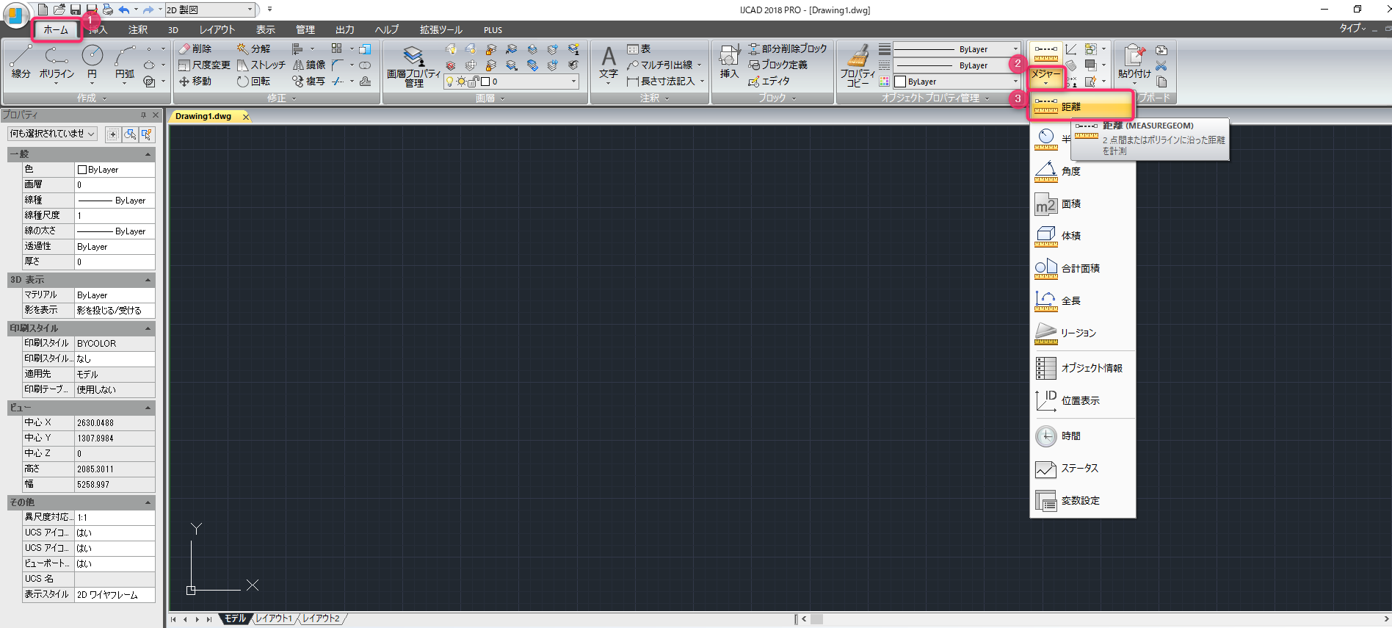Select 位置表示 from the measure menu
1392x628 pixels.
coord(1083,400)
